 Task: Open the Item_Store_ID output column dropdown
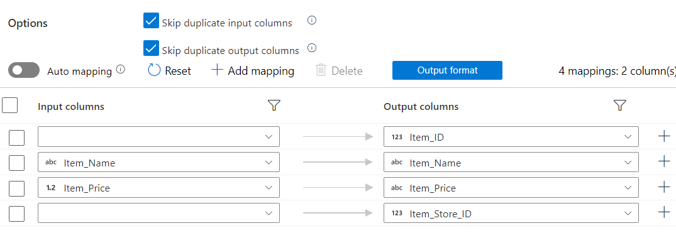coord(511,213)
